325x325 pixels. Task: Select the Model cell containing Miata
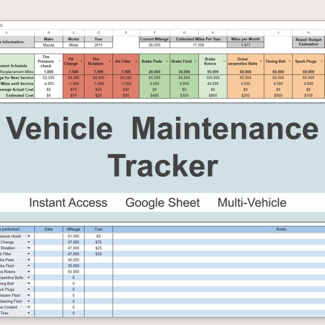[74, 45]
